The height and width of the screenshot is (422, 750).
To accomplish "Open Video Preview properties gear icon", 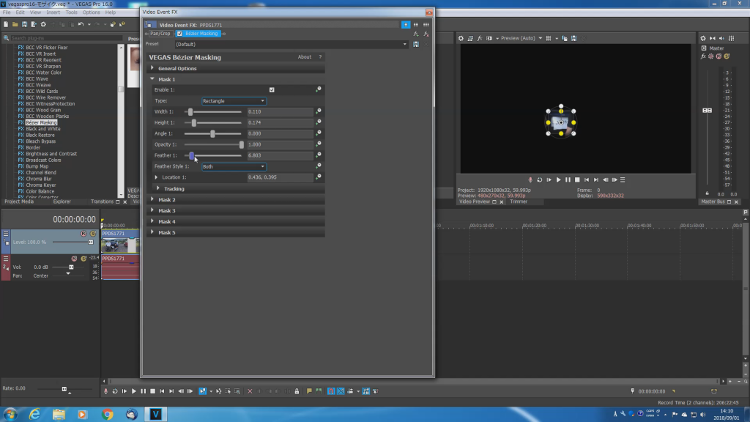I will coord(461,38).
